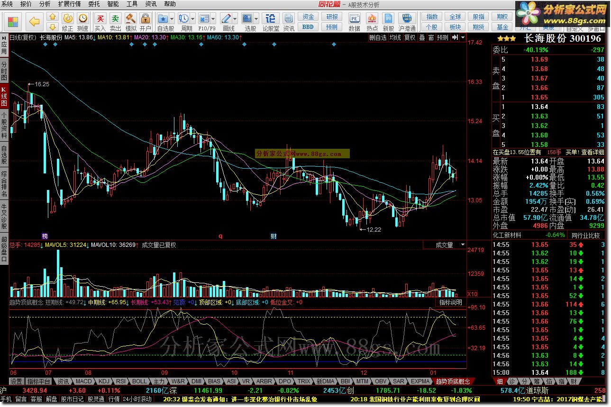This screenshot has height=407, width=611.
Task: Click the 卖出 sell icon
Action: coord(115,22)
